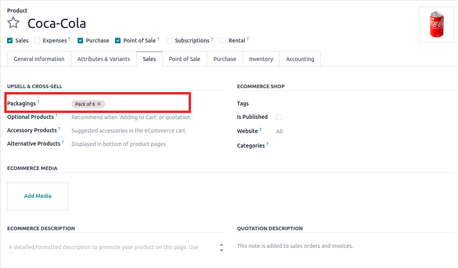The image size is (458, 268).
Task: Show help tooltip next to Optional Products
Action: pyautogui.click(x=56, y=115)
